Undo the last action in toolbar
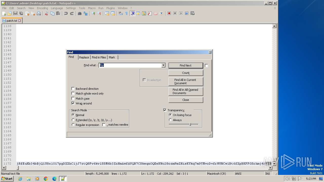The image size is (324, 182). (66, 13)
